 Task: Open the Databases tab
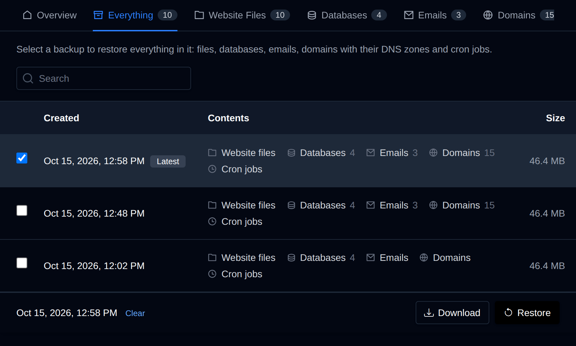347,15
